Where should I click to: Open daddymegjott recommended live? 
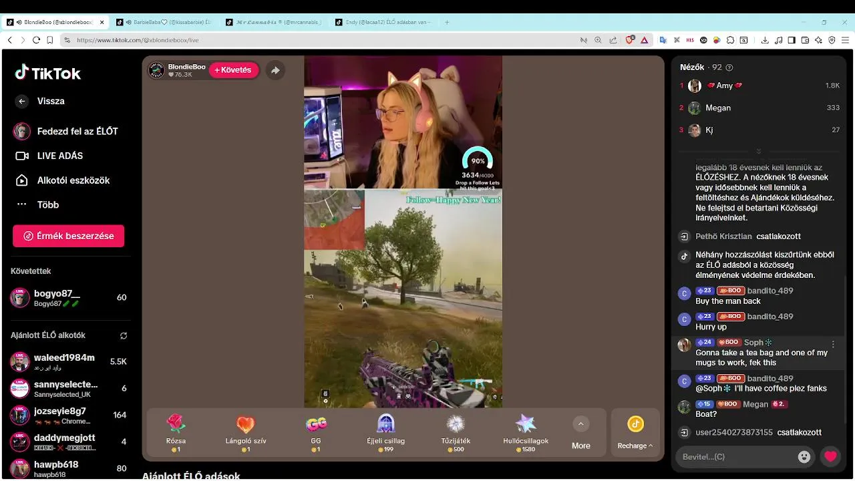click(69, 442)
